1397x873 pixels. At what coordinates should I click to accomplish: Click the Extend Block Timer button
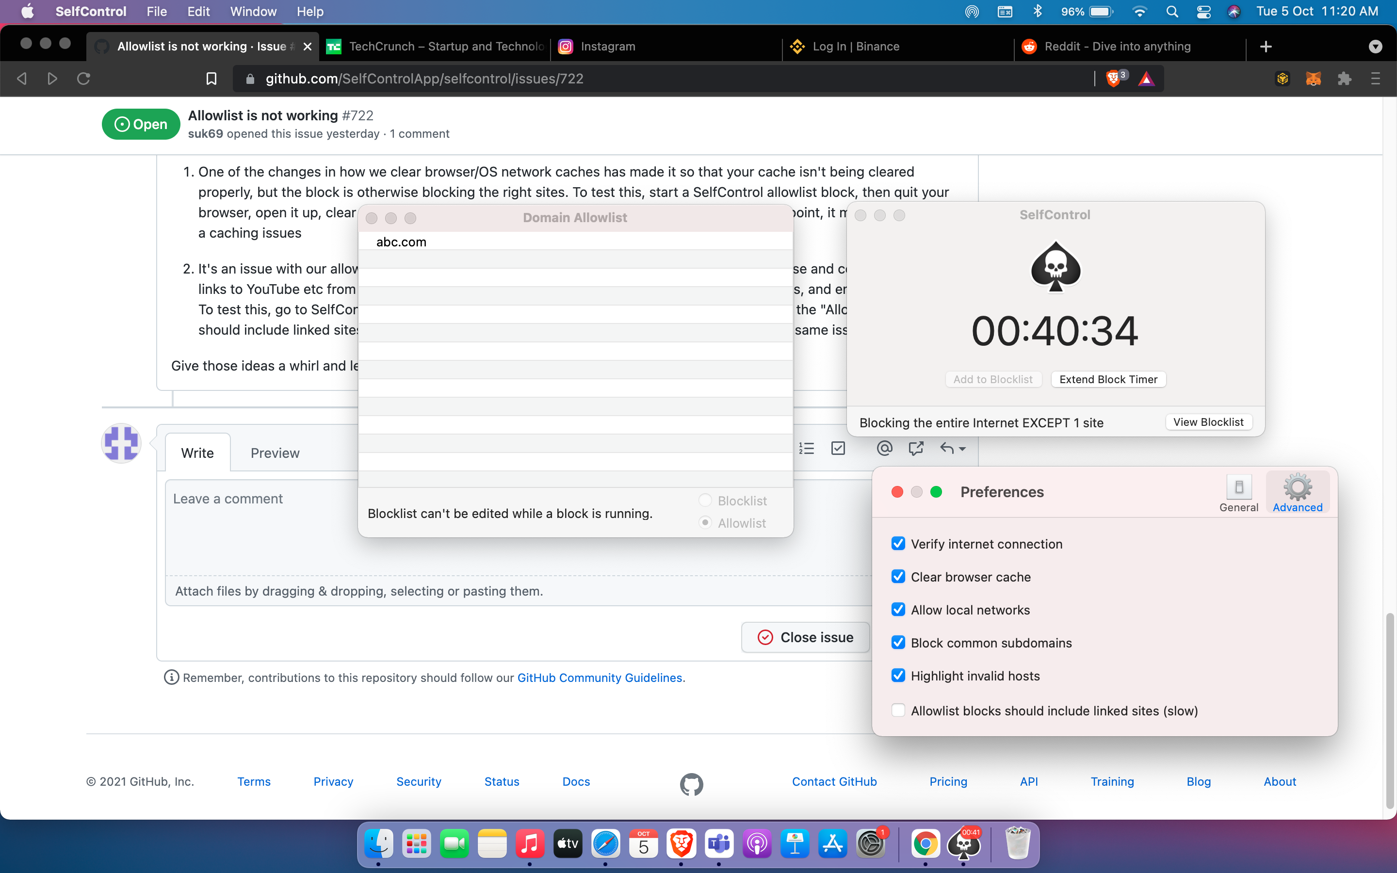[x=1108, y=379]
